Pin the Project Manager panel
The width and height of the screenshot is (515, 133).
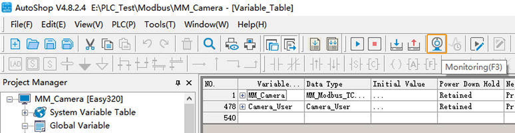point(178,83)
